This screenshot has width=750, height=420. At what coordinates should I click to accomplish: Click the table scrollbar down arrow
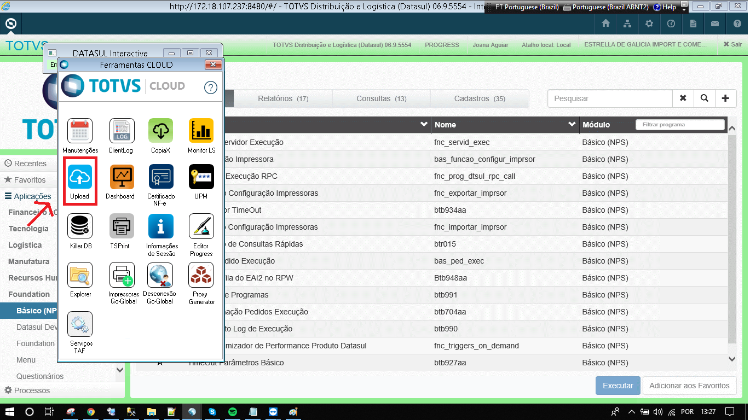[x=732, y=359]
